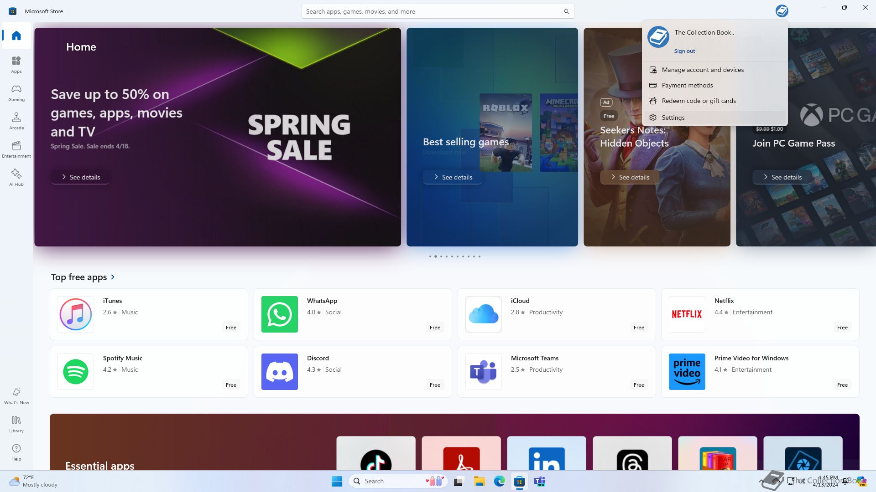Expand the Top free apps list
876x492 pixels.
coord(83,277)
